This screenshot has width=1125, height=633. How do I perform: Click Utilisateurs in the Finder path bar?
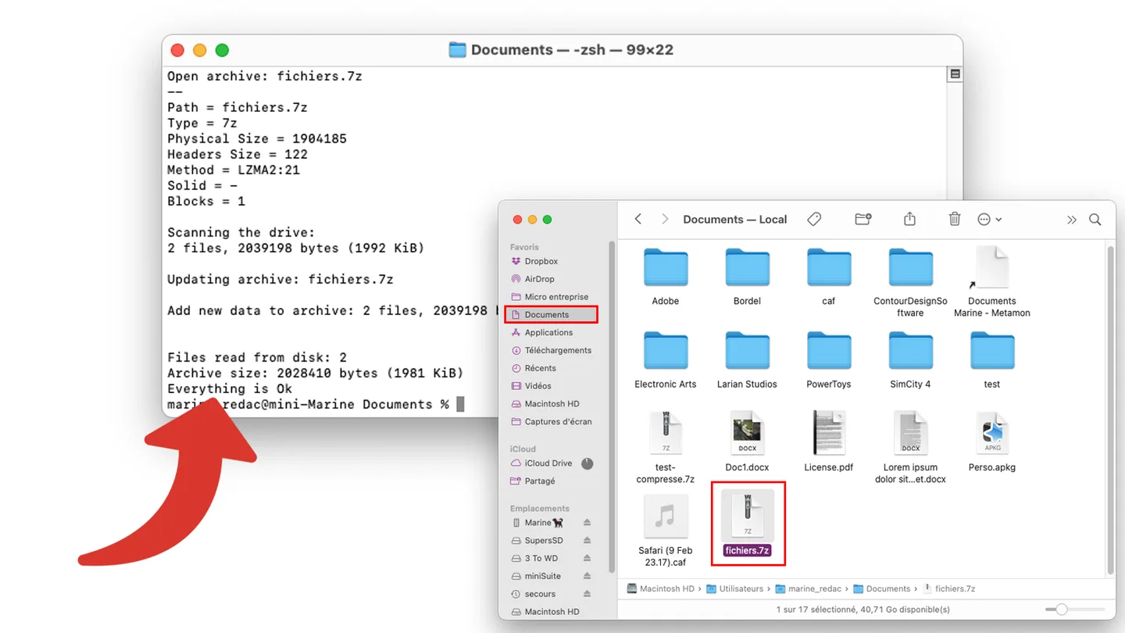click(737, 589)
